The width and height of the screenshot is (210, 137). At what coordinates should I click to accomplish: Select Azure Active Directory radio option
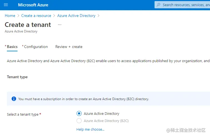pyautogui.click(x=79, y=113)
